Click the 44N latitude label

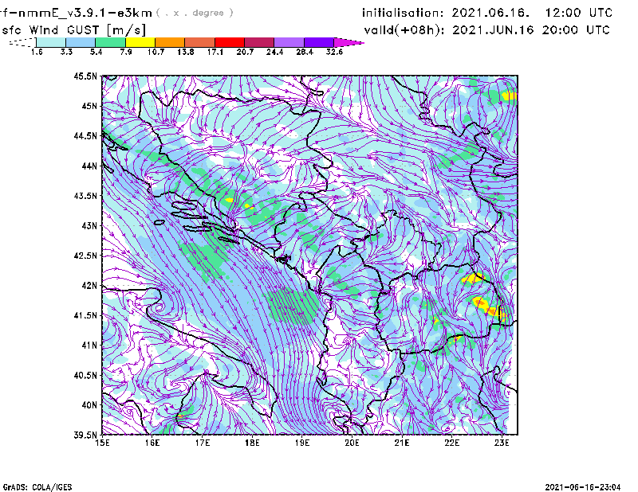pos(89,166)
